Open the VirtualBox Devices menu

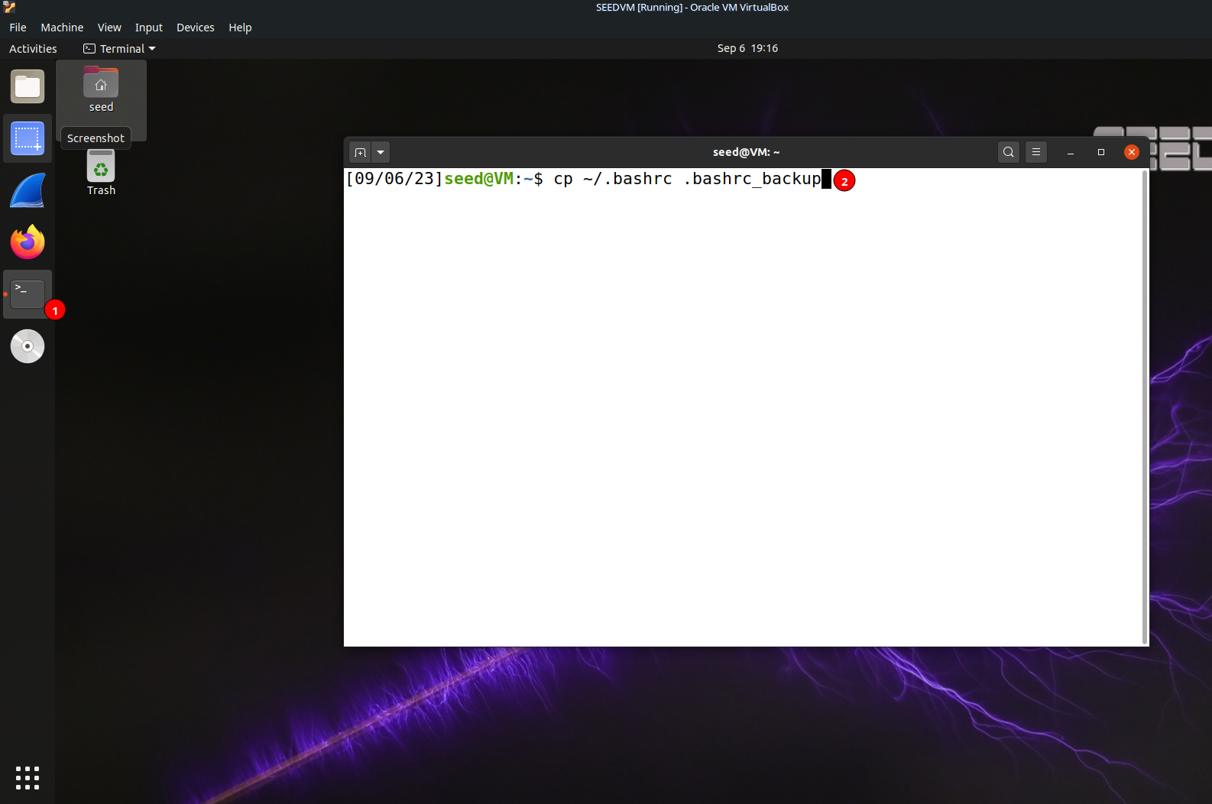tap(195, 28)
